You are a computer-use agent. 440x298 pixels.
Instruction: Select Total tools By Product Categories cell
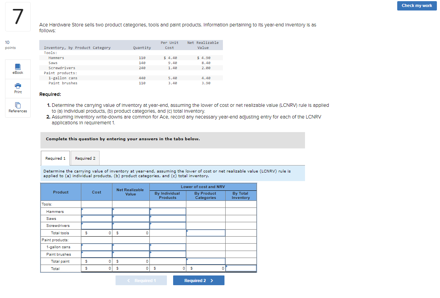(x=206, y=233)
